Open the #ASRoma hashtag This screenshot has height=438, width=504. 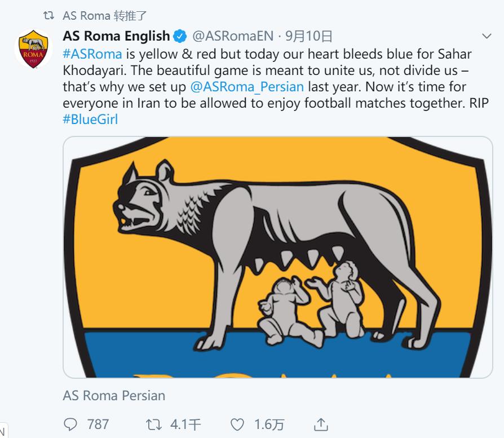tap(92, 54)
